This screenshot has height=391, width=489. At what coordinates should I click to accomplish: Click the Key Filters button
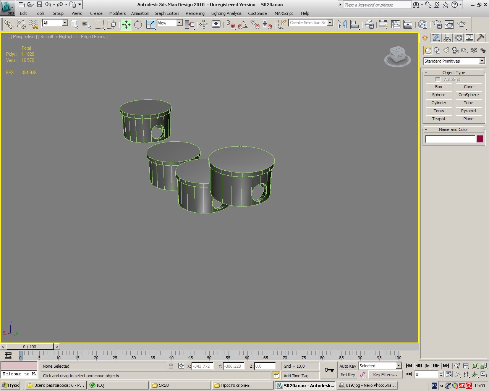[385, 375]
